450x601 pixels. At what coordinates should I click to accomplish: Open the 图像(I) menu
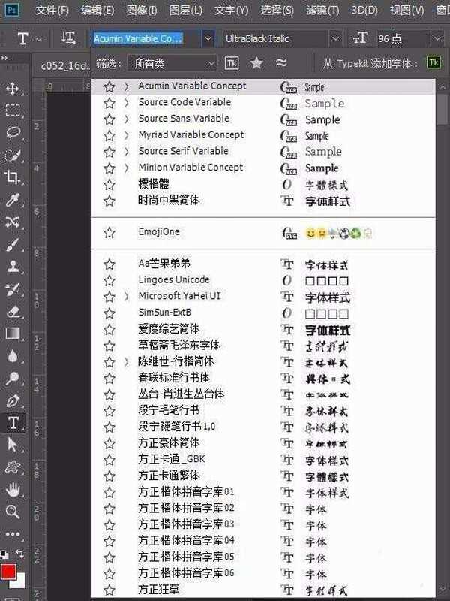point(142,10)
